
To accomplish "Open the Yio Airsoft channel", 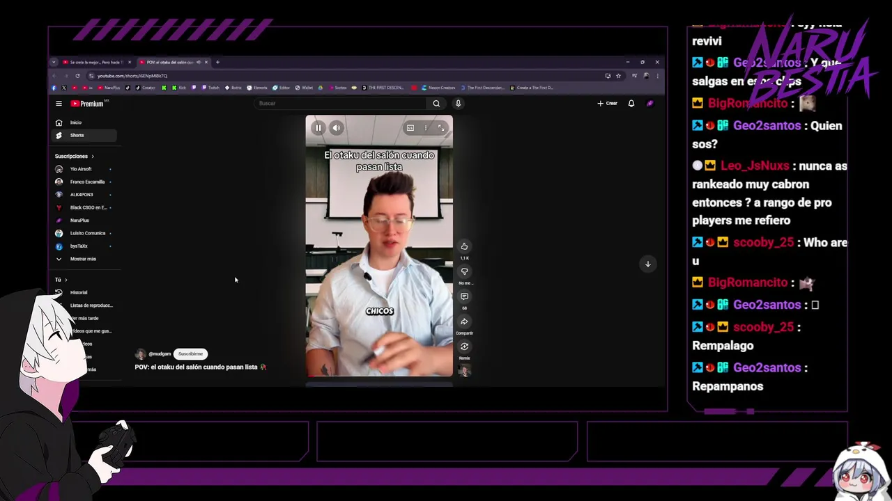I will [x=84, y=169].
